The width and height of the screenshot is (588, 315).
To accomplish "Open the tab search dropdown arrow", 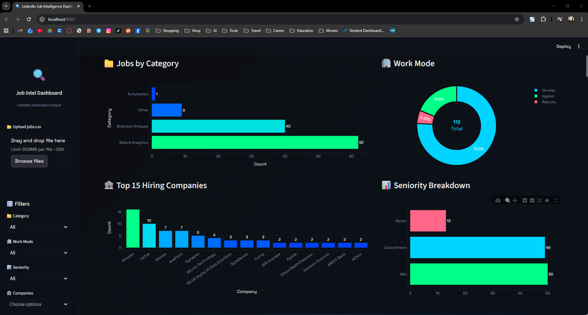I will click(x=6, y=6).
